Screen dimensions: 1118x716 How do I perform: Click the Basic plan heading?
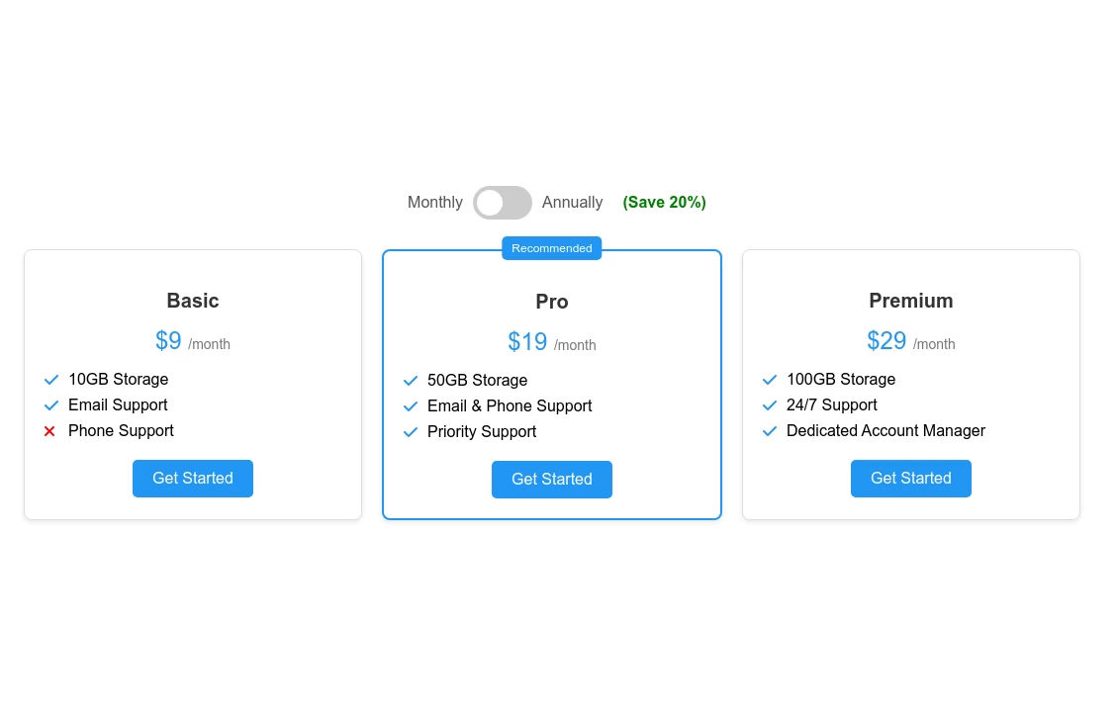[193, 301]
